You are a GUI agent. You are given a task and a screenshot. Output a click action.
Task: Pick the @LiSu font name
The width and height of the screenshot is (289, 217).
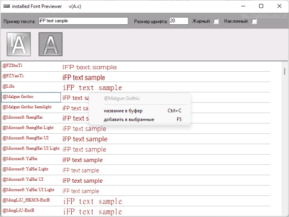point(9,86)
